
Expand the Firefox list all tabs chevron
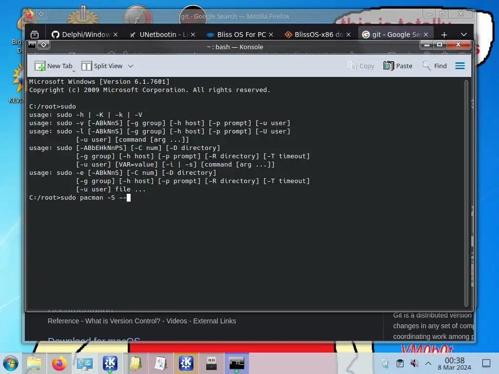tap(464, 35)
